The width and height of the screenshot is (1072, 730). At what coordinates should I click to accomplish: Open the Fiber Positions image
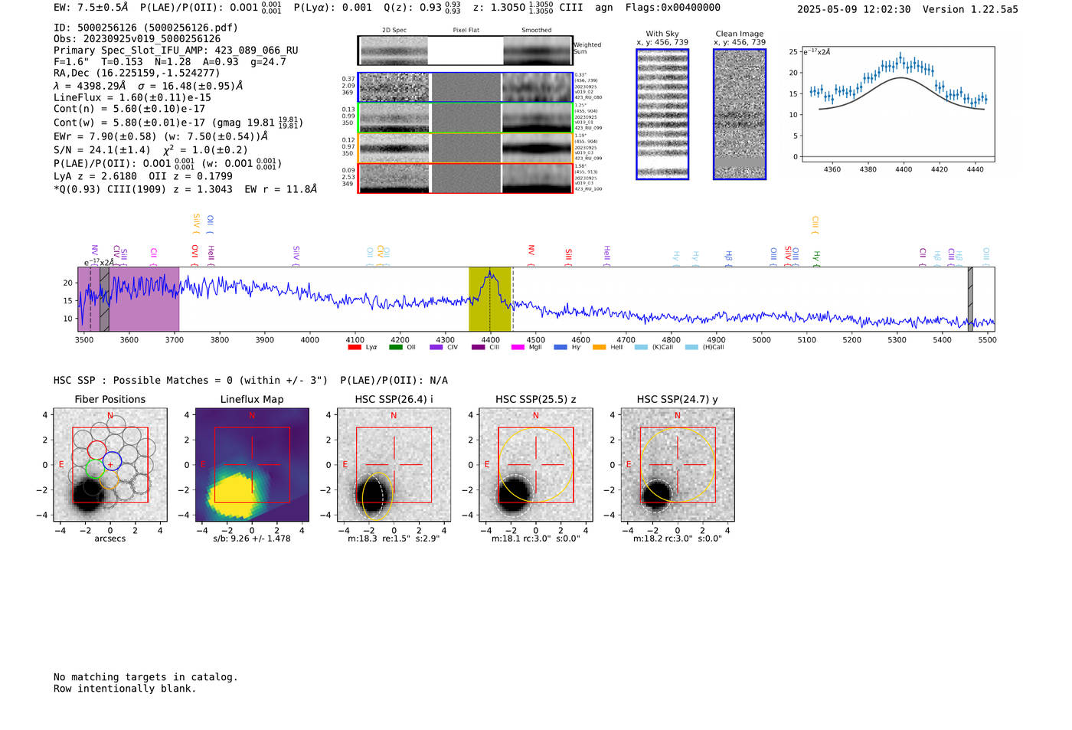110,465
